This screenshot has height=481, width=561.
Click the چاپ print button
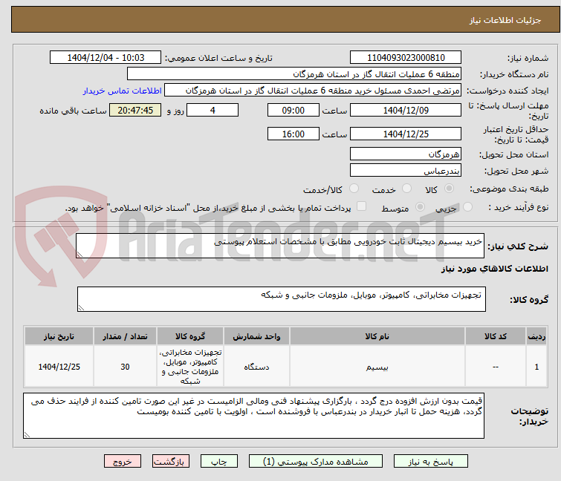tap(219, 462)
